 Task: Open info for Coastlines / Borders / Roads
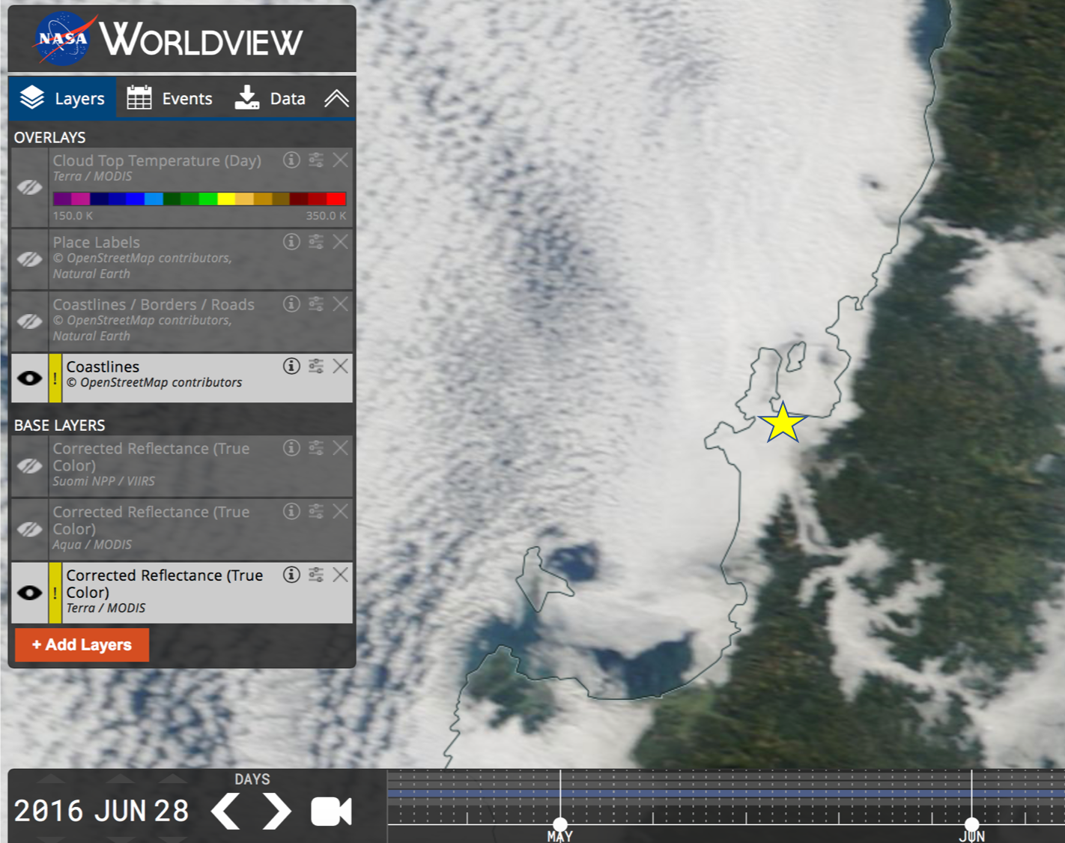[291, 303]
